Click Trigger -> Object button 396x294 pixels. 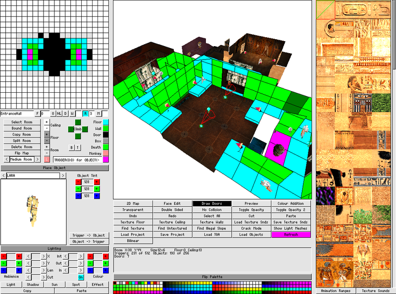click(x=89, y=235)
